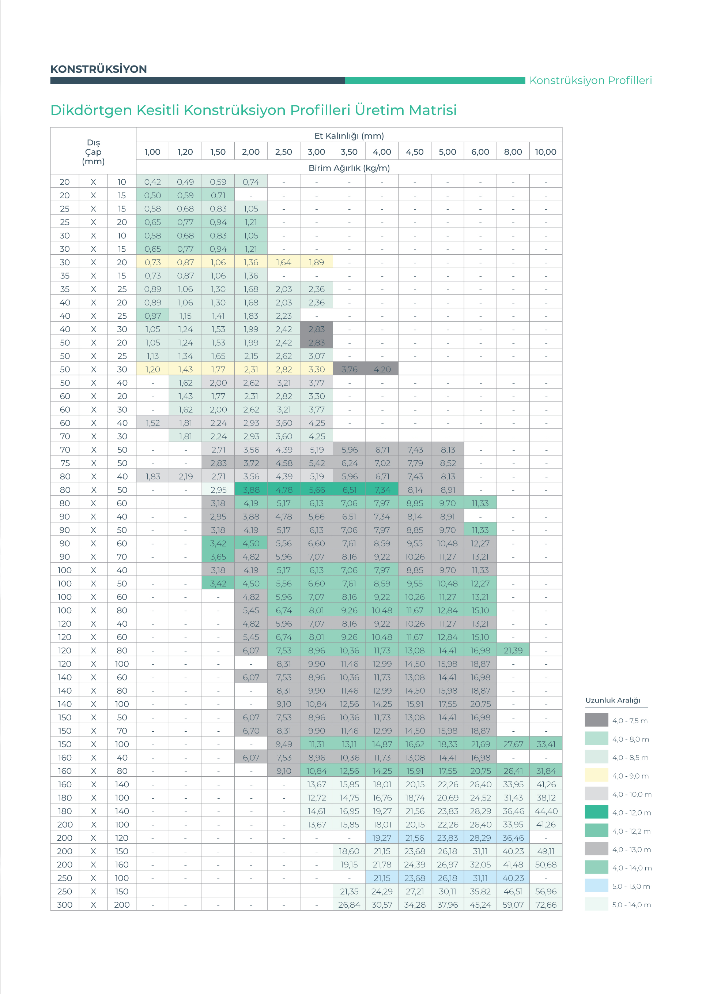The width and height of the screenshot is (702, 994).
Task: Click the 1,89 cell in the 30 X 20 row
Action: point(316,262)
